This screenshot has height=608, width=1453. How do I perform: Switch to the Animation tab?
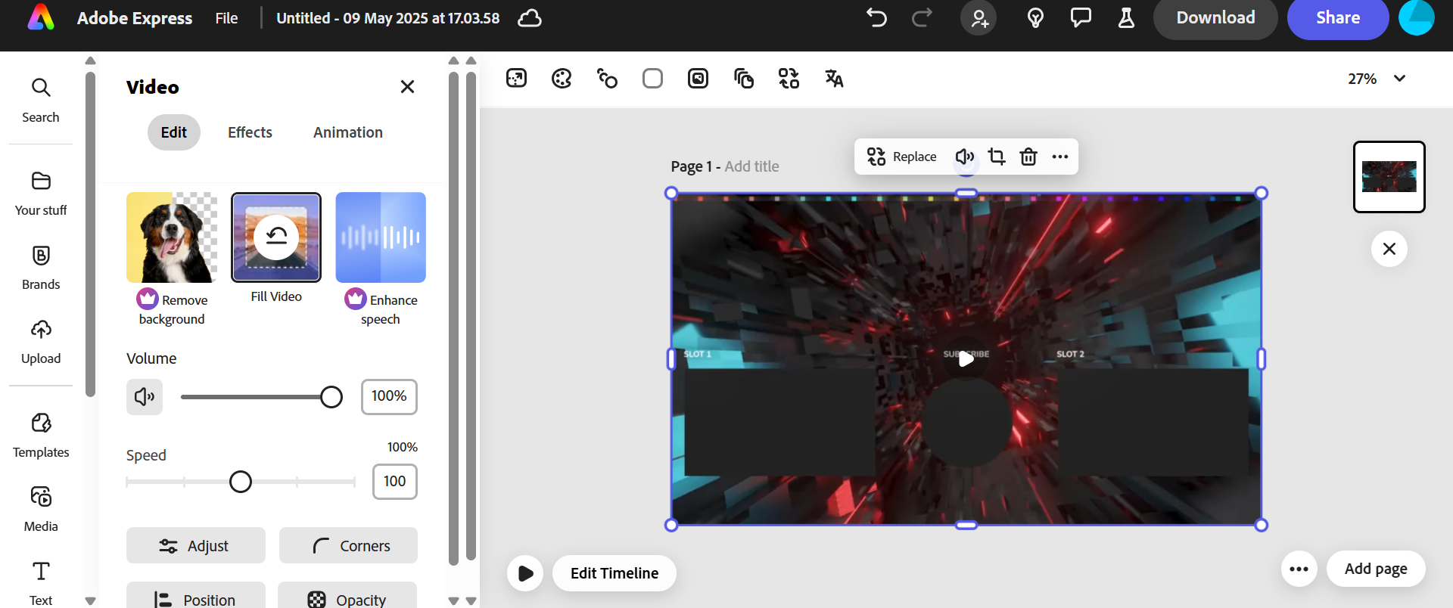(x=348, y=132)
